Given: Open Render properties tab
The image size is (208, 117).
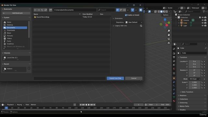Looking at the screenshot, I should point(174,53).
